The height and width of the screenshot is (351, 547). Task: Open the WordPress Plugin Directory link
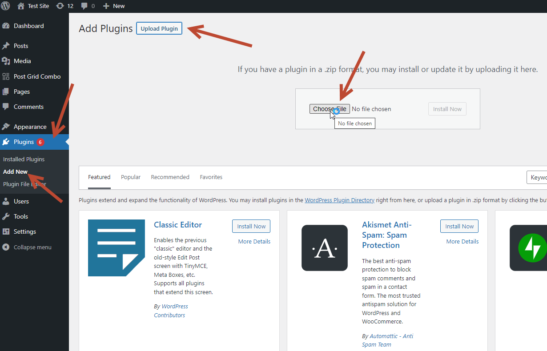click(339, 200)
